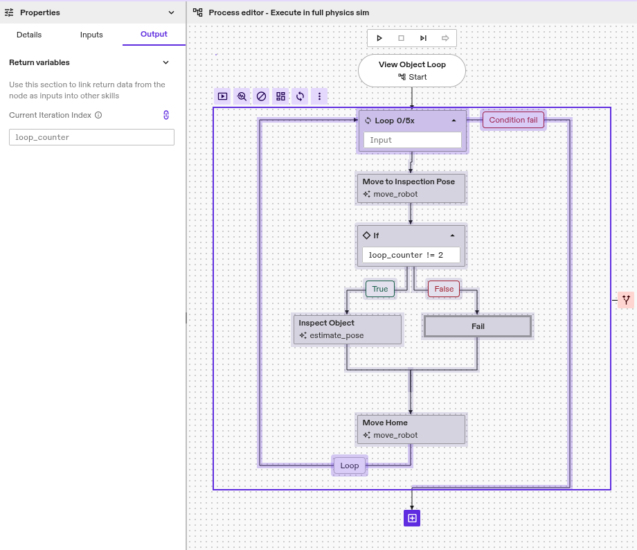
Task: Switch to the Details tab
Action: (29, 35)
